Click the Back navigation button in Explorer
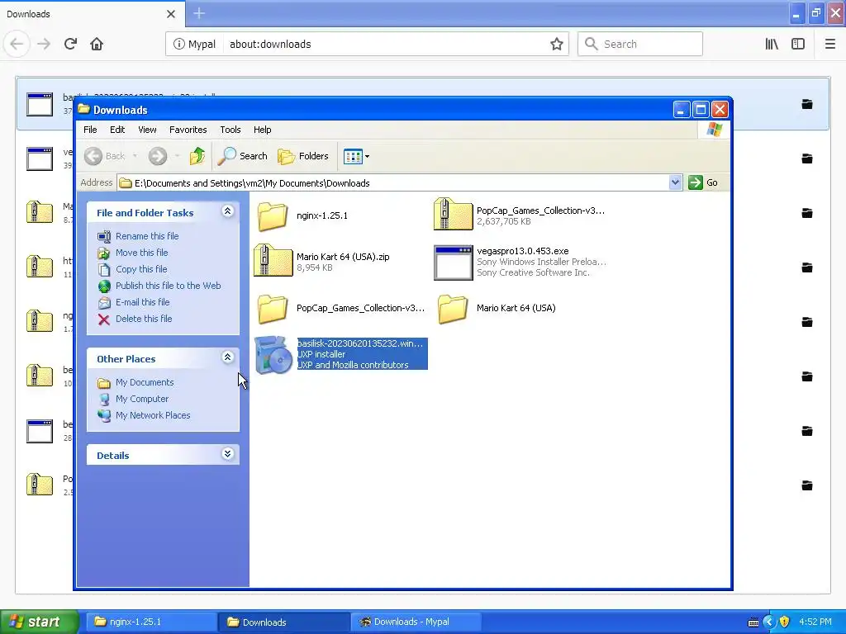 click(x=105, y=156)
